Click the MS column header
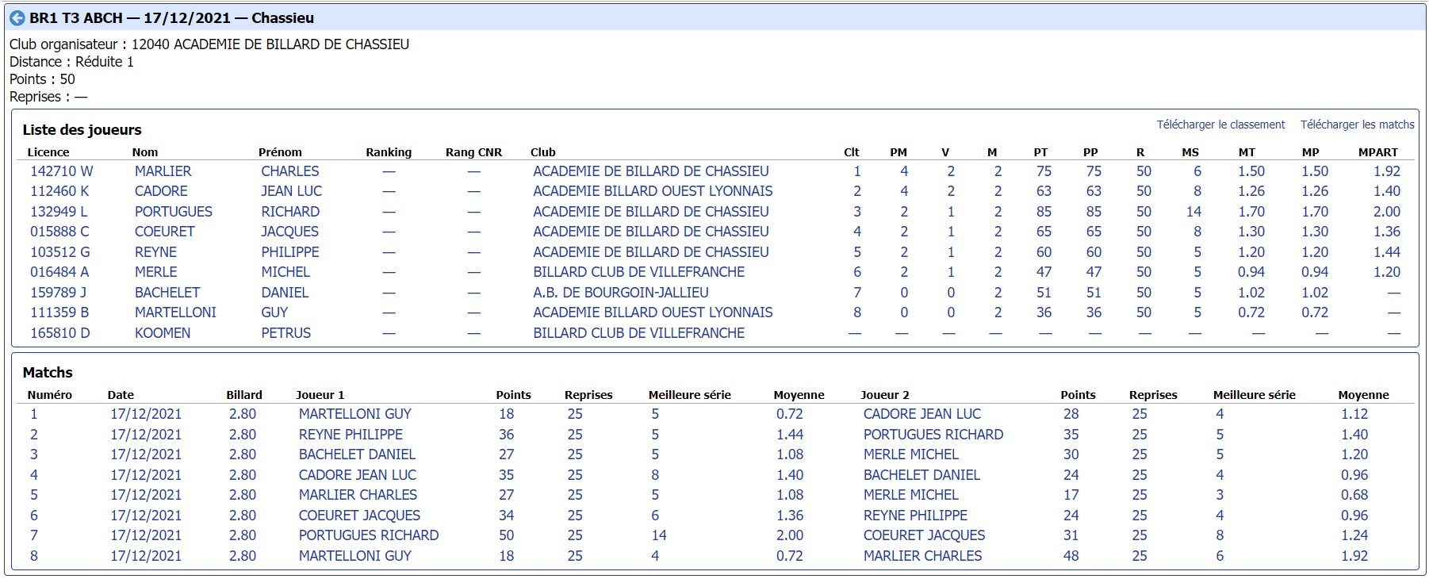Image resolution: width=1429 pixels, height=579 pixels. click(1190, 152)
